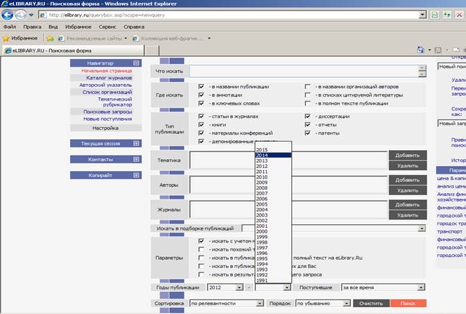Open recent pages arrow beside Forward button
This screenshot has width=466, height=314.
click(x=31, y=15)
